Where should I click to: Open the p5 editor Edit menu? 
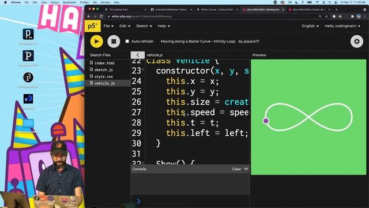tap(125, 26)
